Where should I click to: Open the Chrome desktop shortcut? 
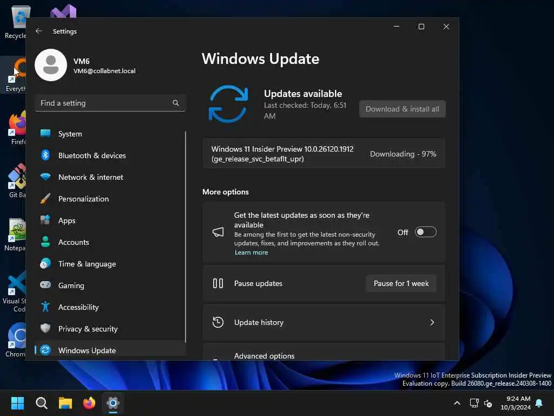click(16, 340)
